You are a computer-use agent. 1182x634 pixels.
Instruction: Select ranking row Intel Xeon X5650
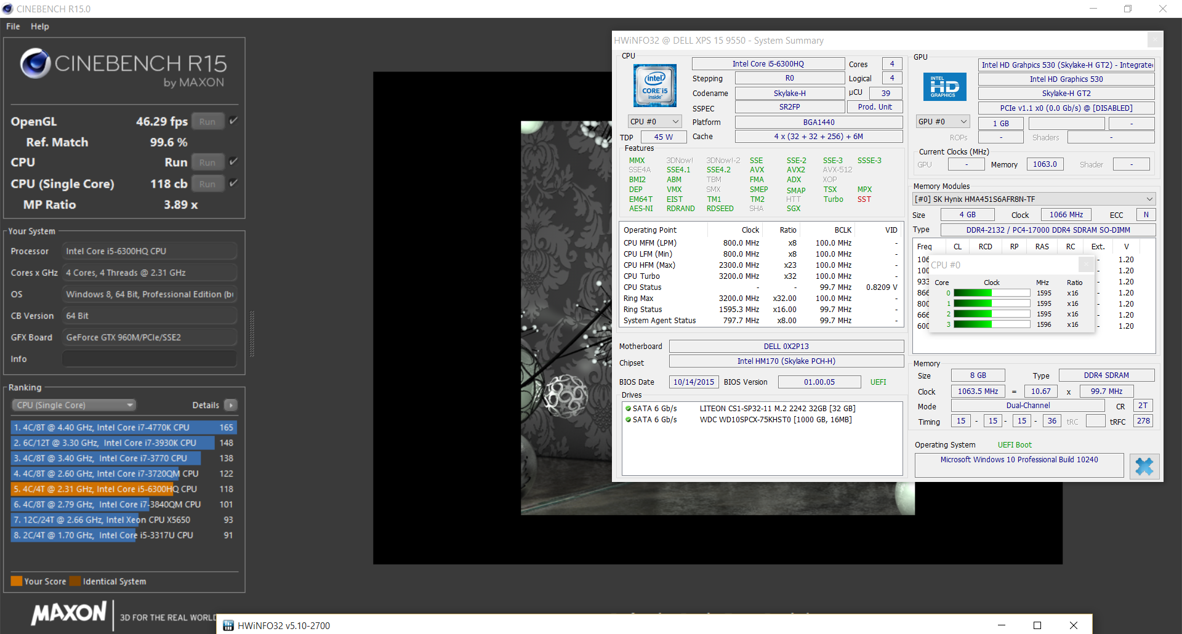[124, 520]
